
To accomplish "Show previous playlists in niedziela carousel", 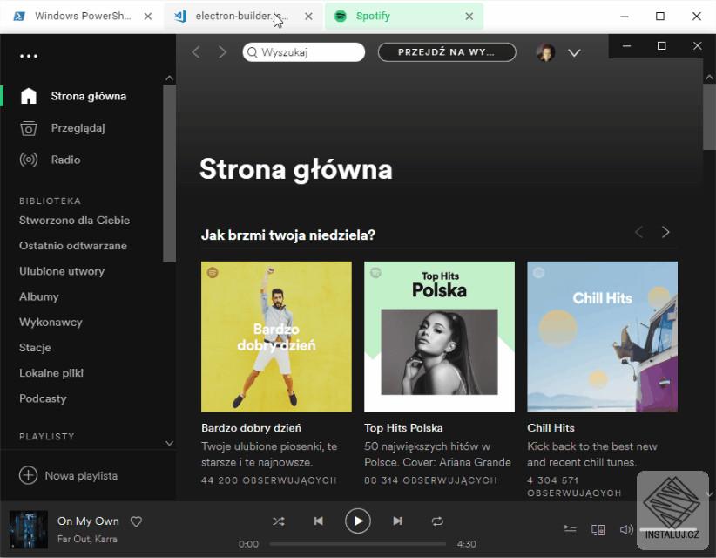I will [x=639, y=232].
